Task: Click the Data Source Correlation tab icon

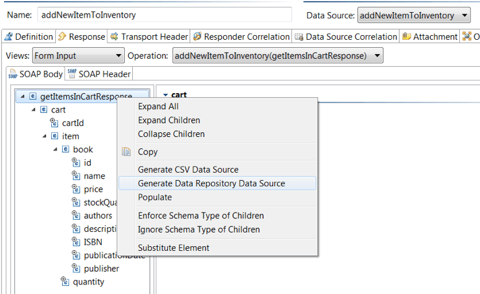Action: [x=299, y=36]
